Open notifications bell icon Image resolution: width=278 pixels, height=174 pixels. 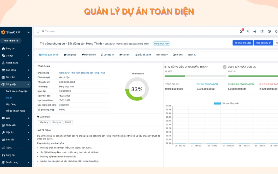pos(276,31)
